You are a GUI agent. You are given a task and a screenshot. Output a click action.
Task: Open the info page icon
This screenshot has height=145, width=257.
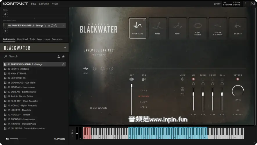point(111,68)
